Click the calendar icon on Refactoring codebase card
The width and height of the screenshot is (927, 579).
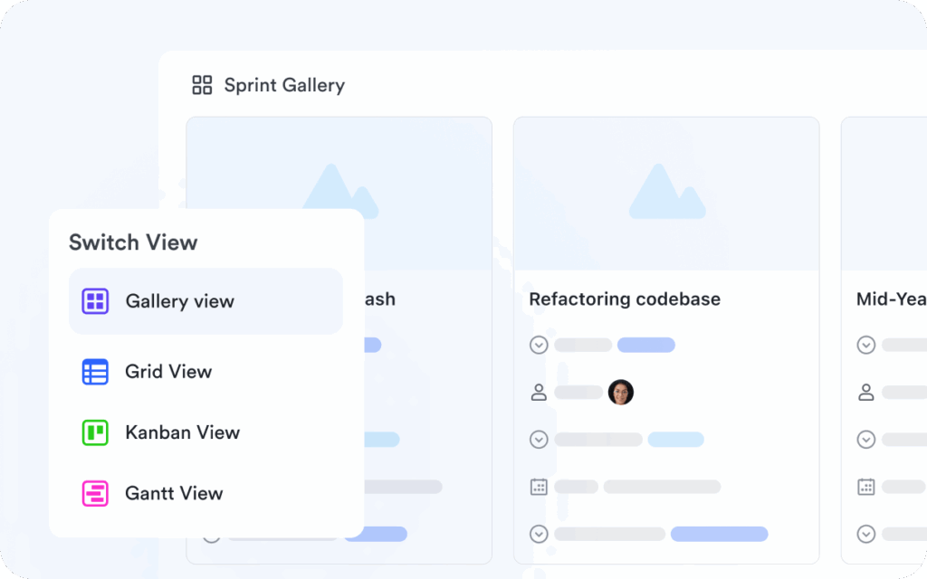point(539,487)
